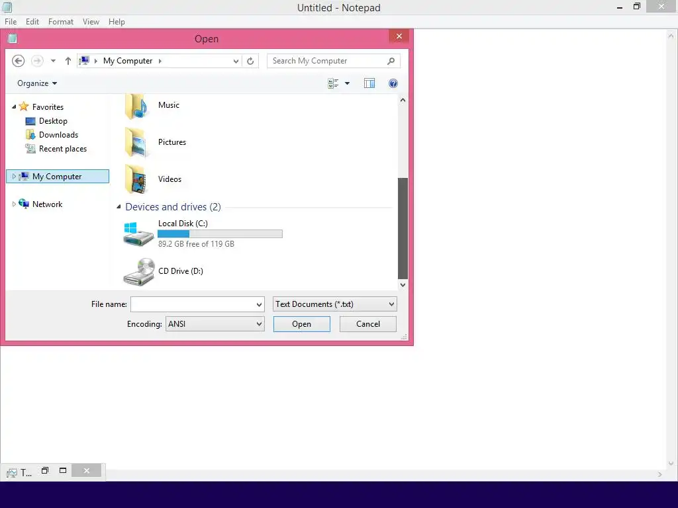This screenshot has width=678, height=508.
Task: Open the Help menu in Notepad
Action: [117, 22]
